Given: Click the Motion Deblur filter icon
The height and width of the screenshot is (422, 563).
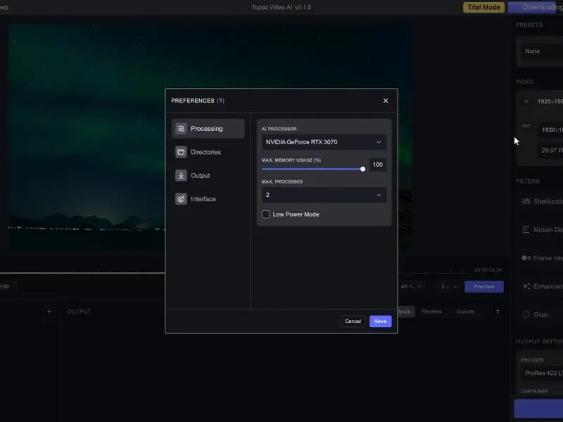Looking at the screenshot, I should click(526, 230).
